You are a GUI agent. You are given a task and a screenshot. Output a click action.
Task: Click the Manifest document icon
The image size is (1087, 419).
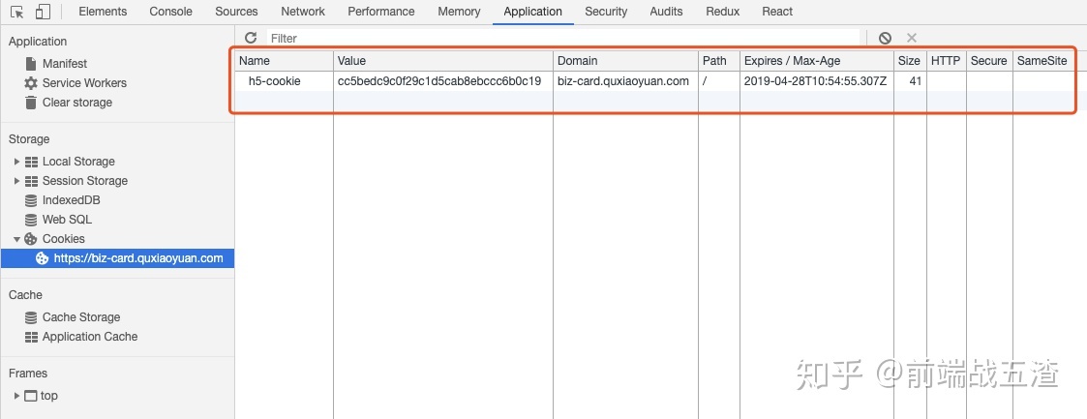click(x=31, y=64)
